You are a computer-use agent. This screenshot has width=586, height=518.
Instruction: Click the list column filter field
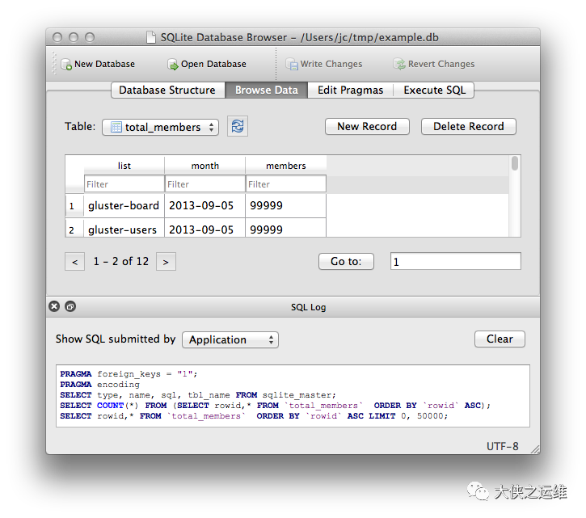click(x=124, y=184)
